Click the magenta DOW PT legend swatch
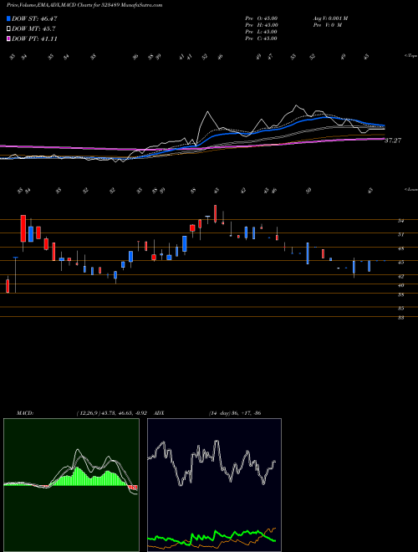 (x=8, y=38)
